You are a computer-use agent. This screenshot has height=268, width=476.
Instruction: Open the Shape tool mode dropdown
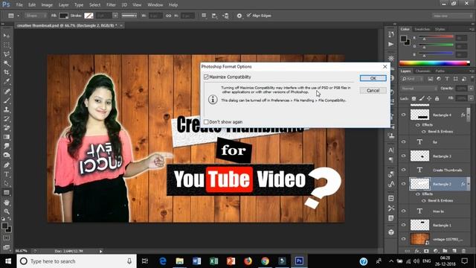36,16
